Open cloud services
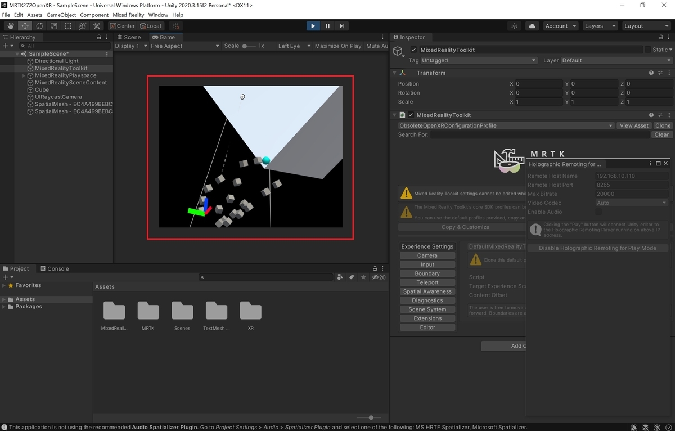The height and width of the screenshot is (431, 675). (532, 26)
